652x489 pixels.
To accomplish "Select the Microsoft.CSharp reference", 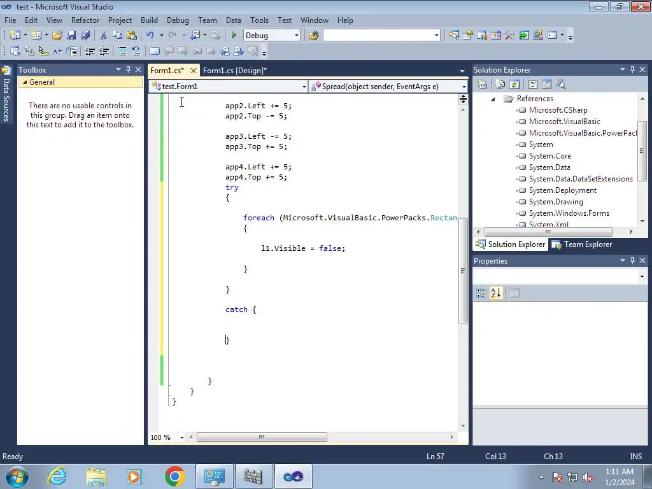I will pyautogui.click(x=558, y=110).
